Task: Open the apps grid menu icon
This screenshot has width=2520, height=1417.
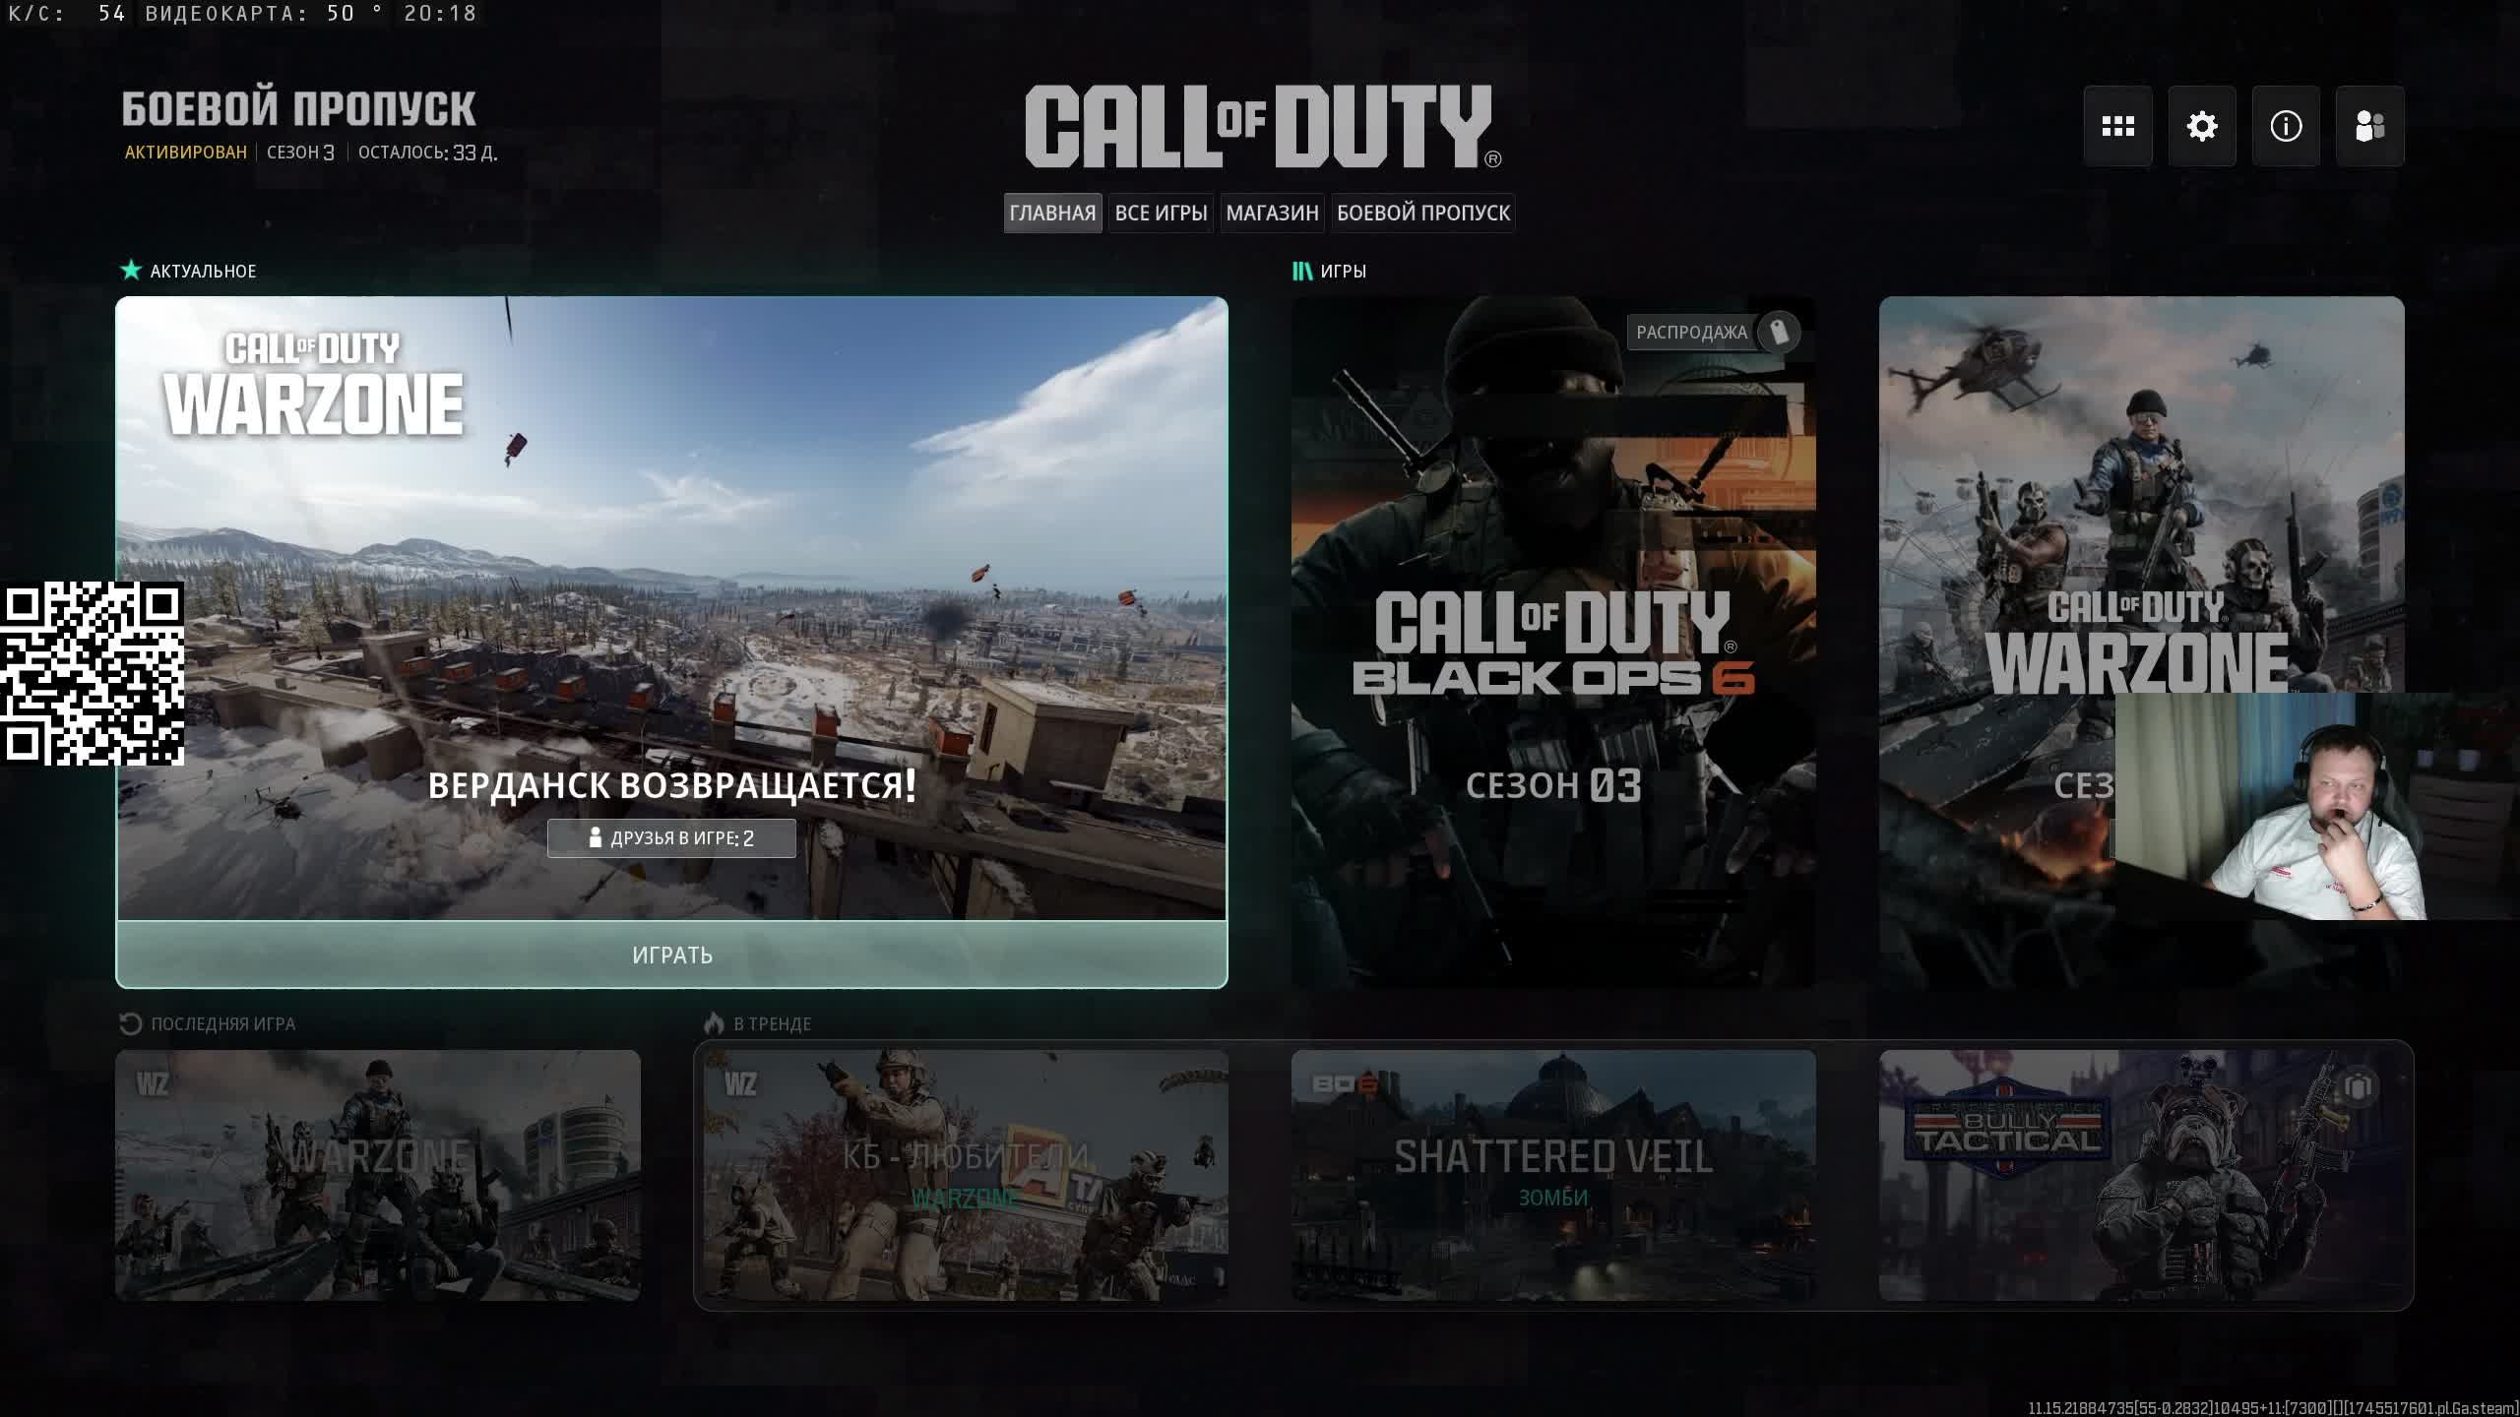Action: [x=2117, y=126]
